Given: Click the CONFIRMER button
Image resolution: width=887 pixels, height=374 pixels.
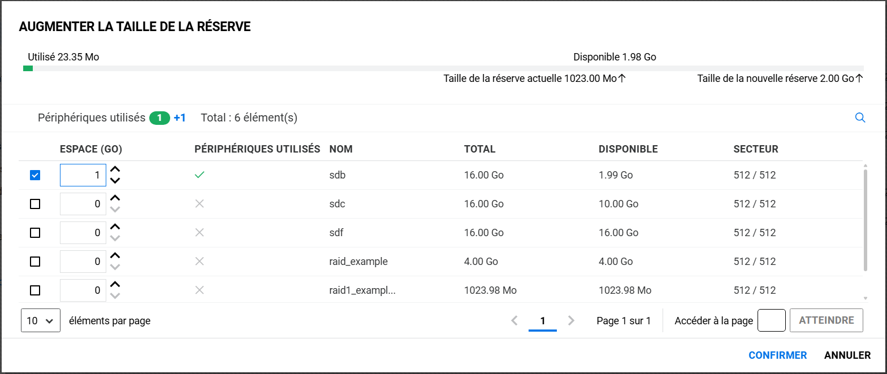Looking at the screenshot, I should pos(777,355).
